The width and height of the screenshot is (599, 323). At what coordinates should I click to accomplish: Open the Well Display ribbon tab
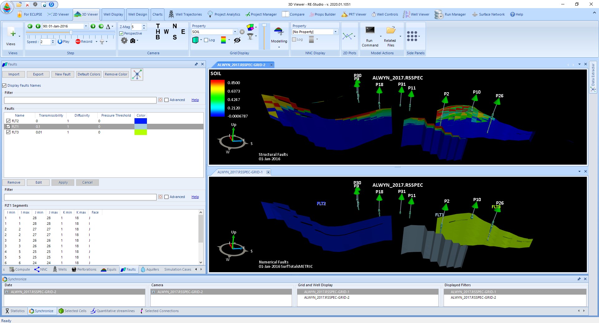pyautogui.click(x=113, y=14)
